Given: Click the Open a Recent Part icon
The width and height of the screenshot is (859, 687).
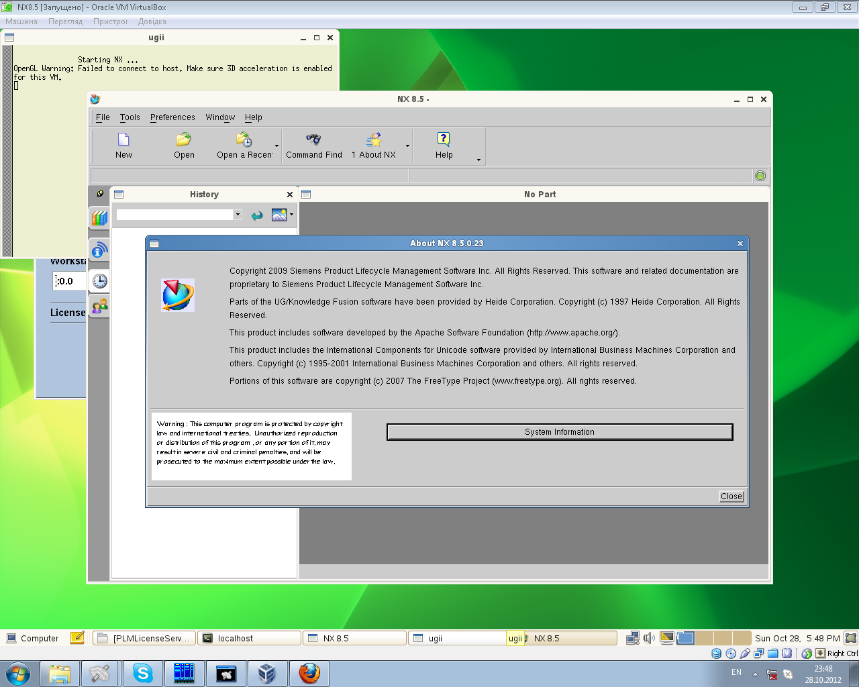Looking at the screenshot, I should (244, 140).
